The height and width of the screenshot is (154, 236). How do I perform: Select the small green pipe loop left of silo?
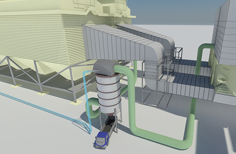(x=92, y=107)
